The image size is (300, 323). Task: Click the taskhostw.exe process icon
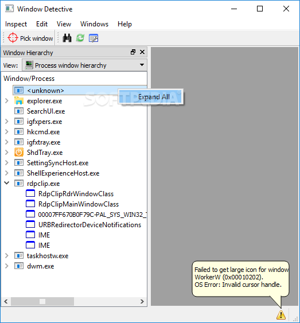pyautogui.click(x=19, y=256)
